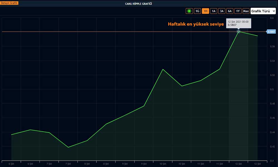
Task: Show the Max time range
Action: [246, 11]
